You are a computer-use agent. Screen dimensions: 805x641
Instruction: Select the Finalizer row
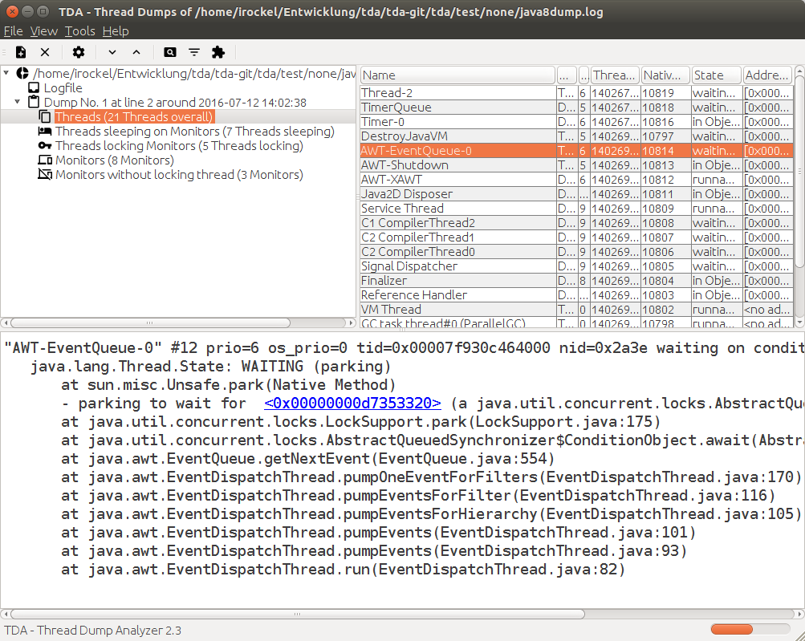(x=576, y=280)
